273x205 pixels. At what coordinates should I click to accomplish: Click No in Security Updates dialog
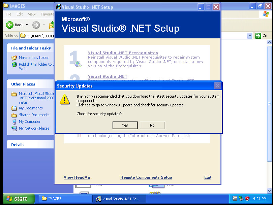click(x=152, y=125)
